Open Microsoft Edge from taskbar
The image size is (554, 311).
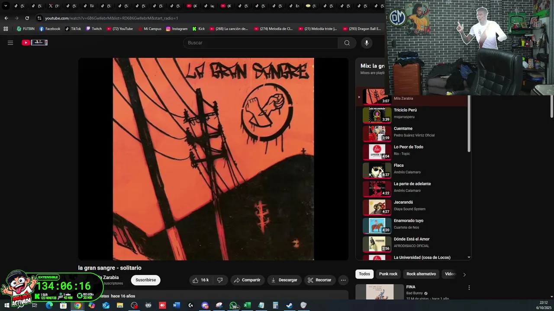coord(49,305)
